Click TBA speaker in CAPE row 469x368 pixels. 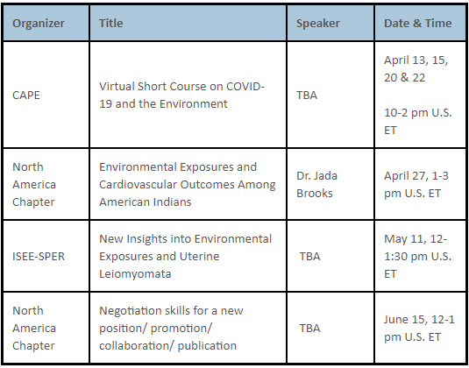(x=307, y=95)
